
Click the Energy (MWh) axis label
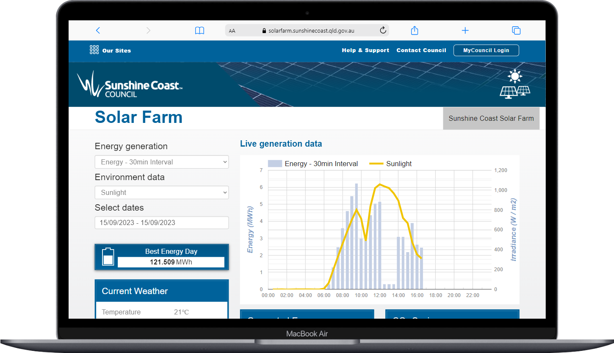tap(250, 230)
